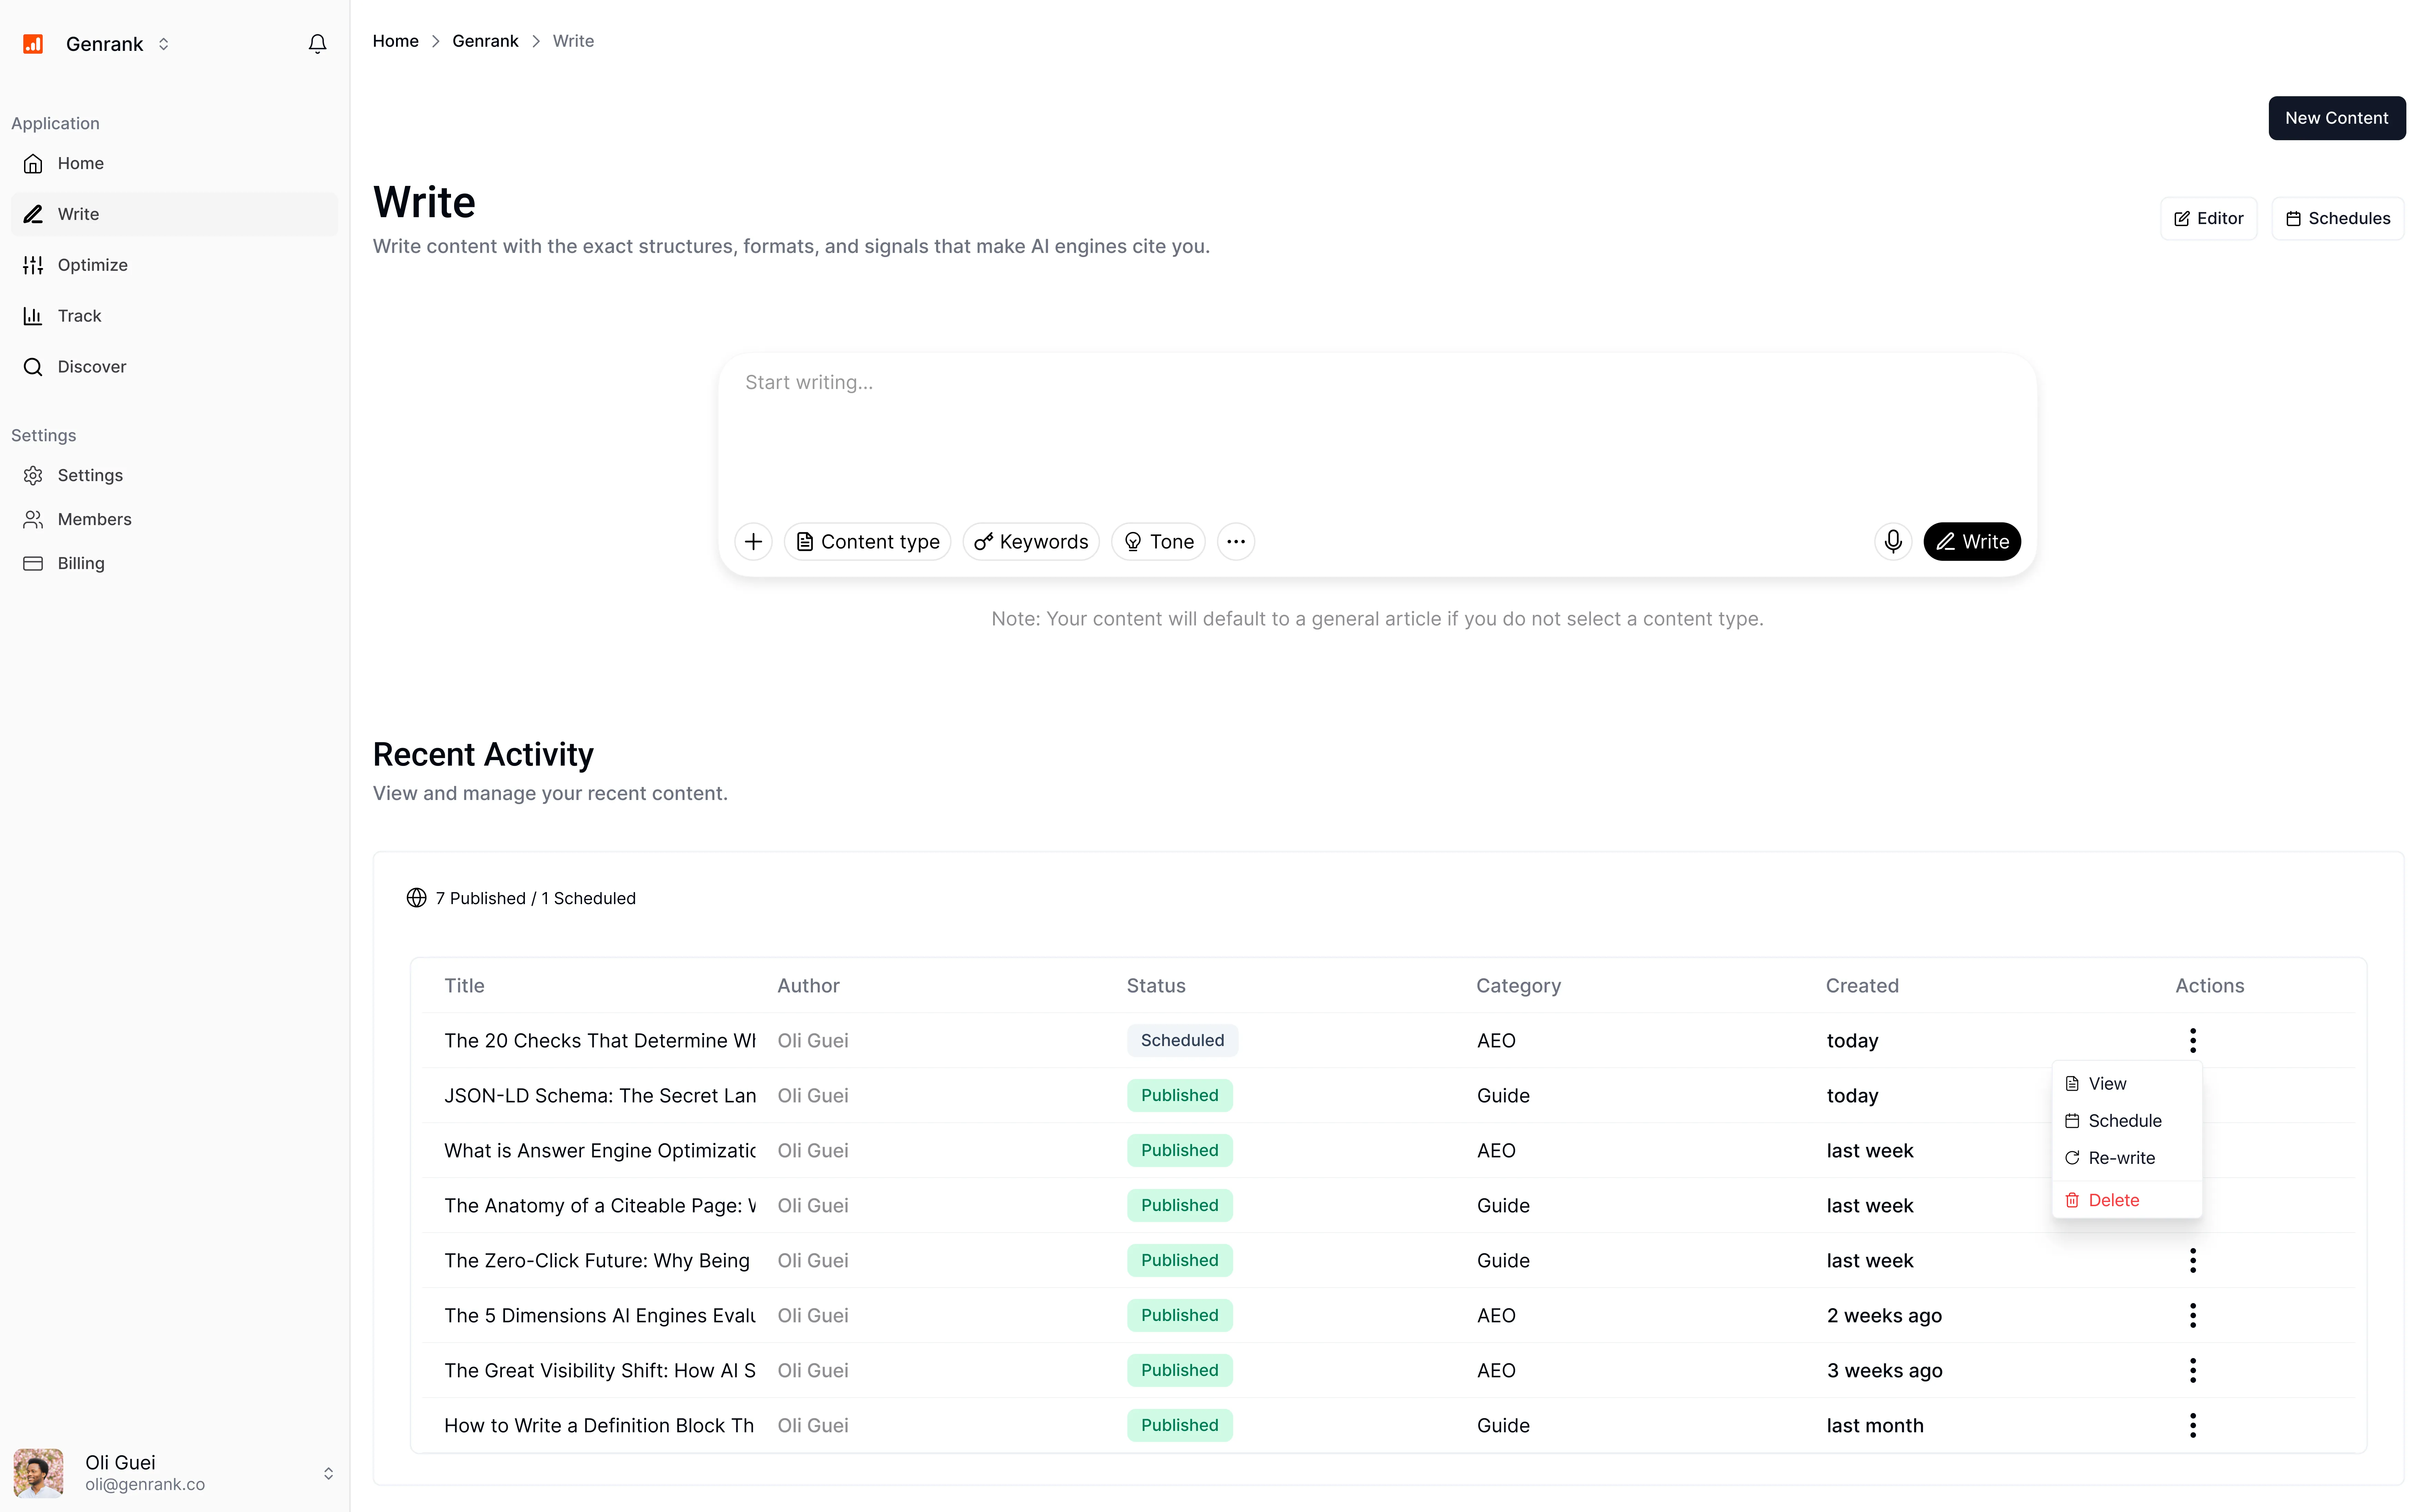Click the New Content button
2427x1512 pixels.
[2336, 117]
